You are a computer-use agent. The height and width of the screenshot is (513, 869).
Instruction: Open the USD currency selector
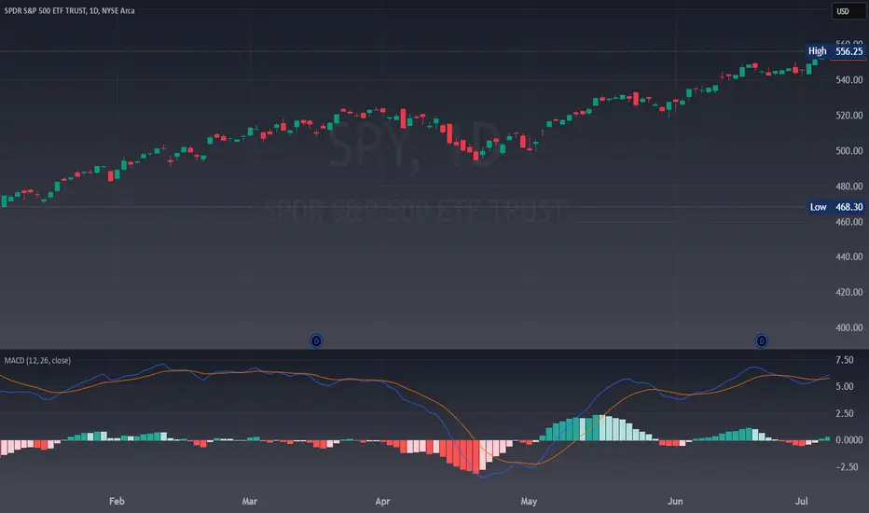coord(848,11)
